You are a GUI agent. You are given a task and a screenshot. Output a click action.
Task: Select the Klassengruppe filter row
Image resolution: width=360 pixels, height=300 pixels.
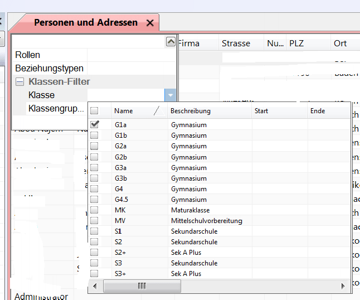coord(56,108)
